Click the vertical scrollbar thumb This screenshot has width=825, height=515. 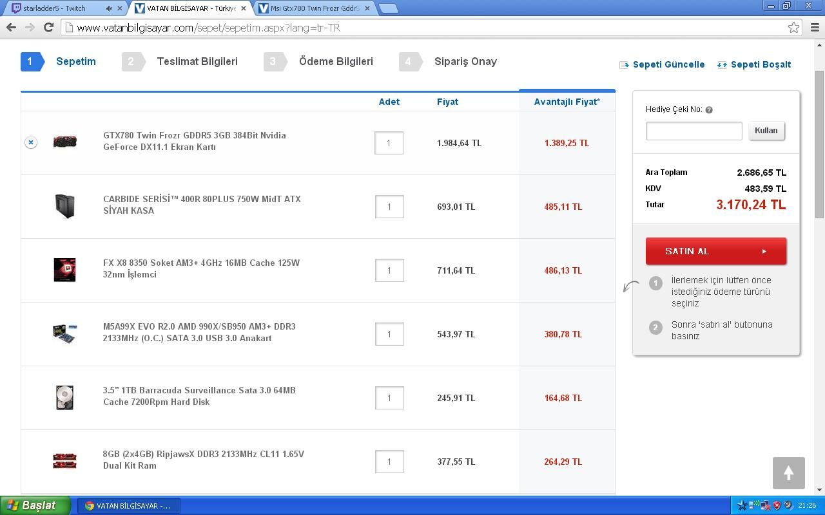820,144
